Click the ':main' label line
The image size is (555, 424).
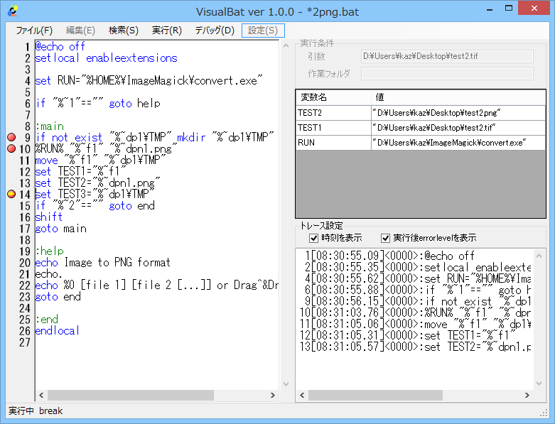click(50, 126)
